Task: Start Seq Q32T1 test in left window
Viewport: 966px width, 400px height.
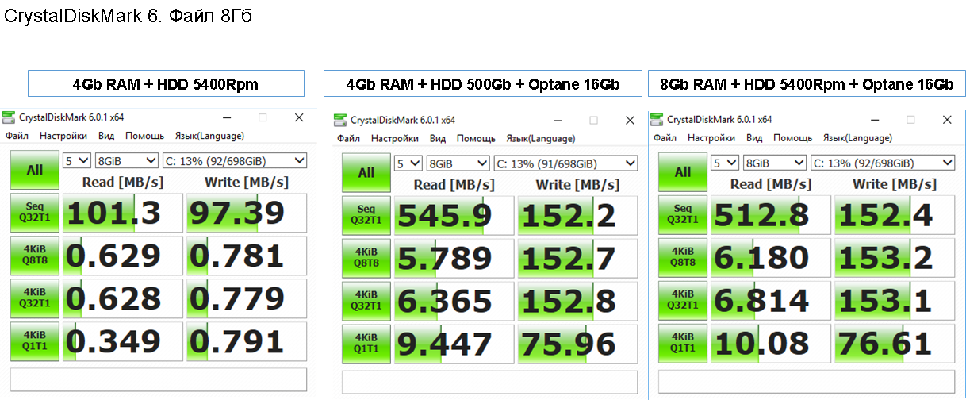Action: pos(35,213)
